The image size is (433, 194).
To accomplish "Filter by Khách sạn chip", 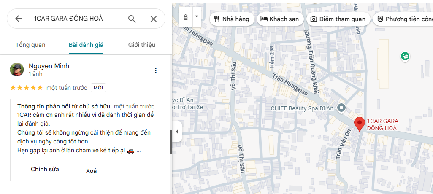I will 280,19.
